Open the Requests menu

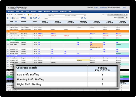pos(55,12)
